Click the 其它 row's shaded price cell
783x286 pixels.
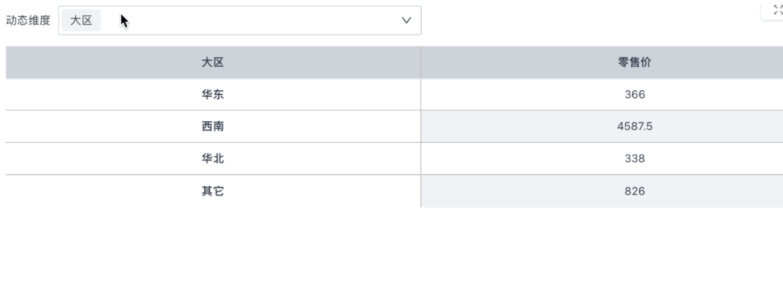[602, 191]
